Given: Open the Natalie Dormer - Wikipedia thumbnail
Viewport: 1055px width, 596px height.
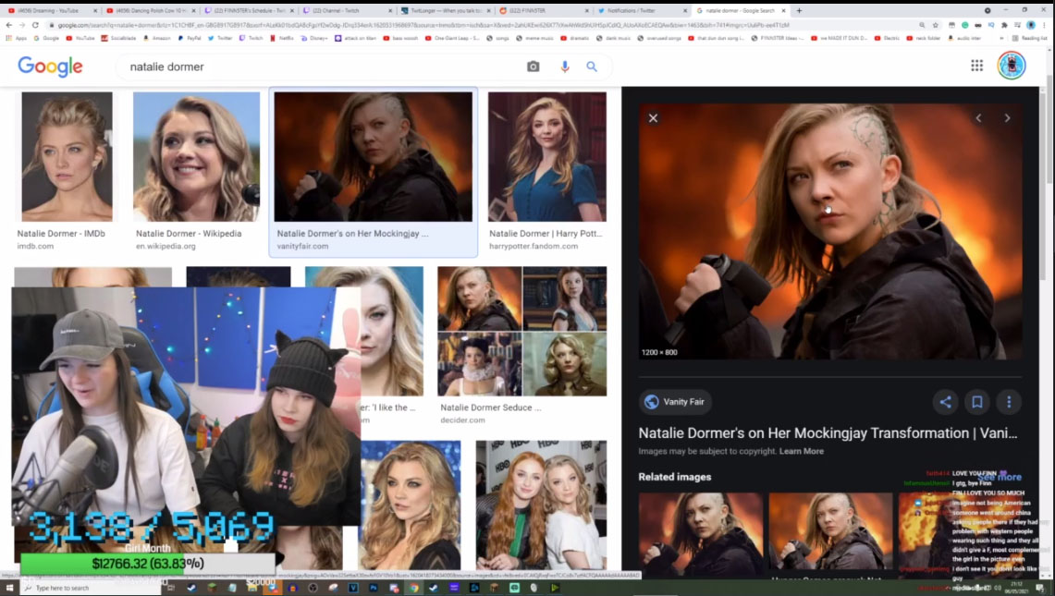Looking at the screenshot, I should [196, 156].
